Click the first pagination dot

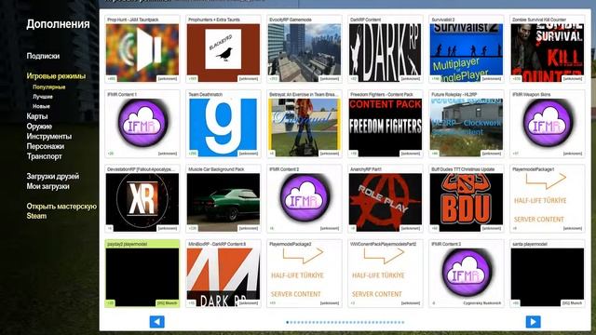pyautogui.click(x=288, y=323)
